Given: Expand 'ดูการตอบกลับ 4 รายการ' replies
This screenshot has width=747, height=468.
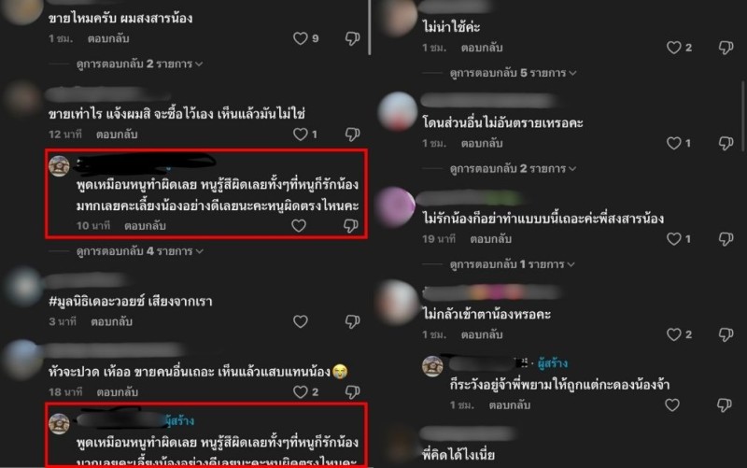Looking at the screenshot, I should (x=139, y=251).
